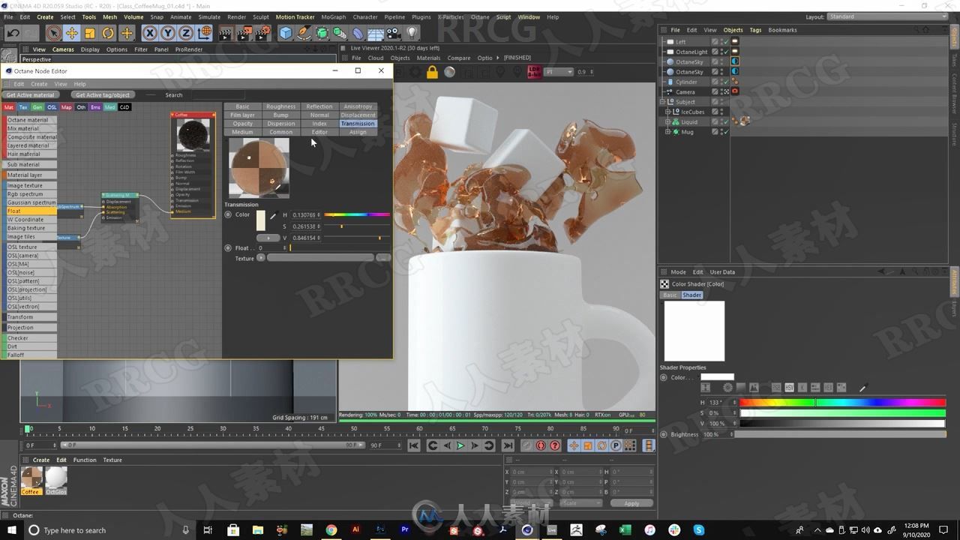Click the Record Active Objects button
960x540 pixels.
coord(527,445)
